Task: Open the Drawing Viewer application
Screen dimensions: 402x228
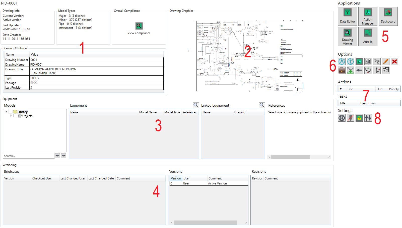Action: (x=347, y=37)
